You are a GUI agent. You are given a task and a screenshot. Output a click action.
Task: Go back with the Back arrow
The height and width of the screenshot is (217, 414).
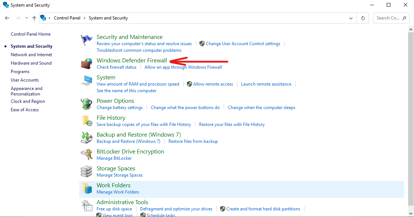(7, 18)
